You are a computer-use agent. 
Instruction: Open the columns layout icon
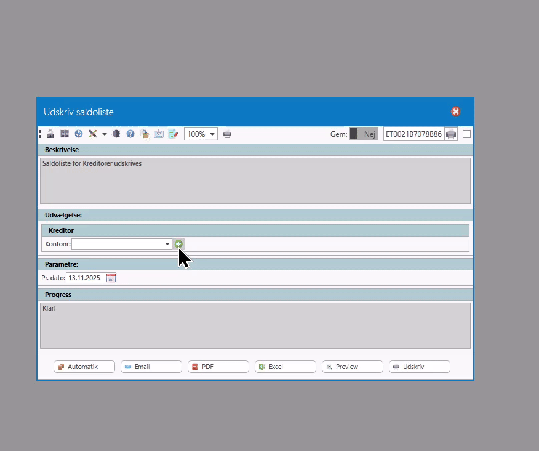click(x=65, y=134)
